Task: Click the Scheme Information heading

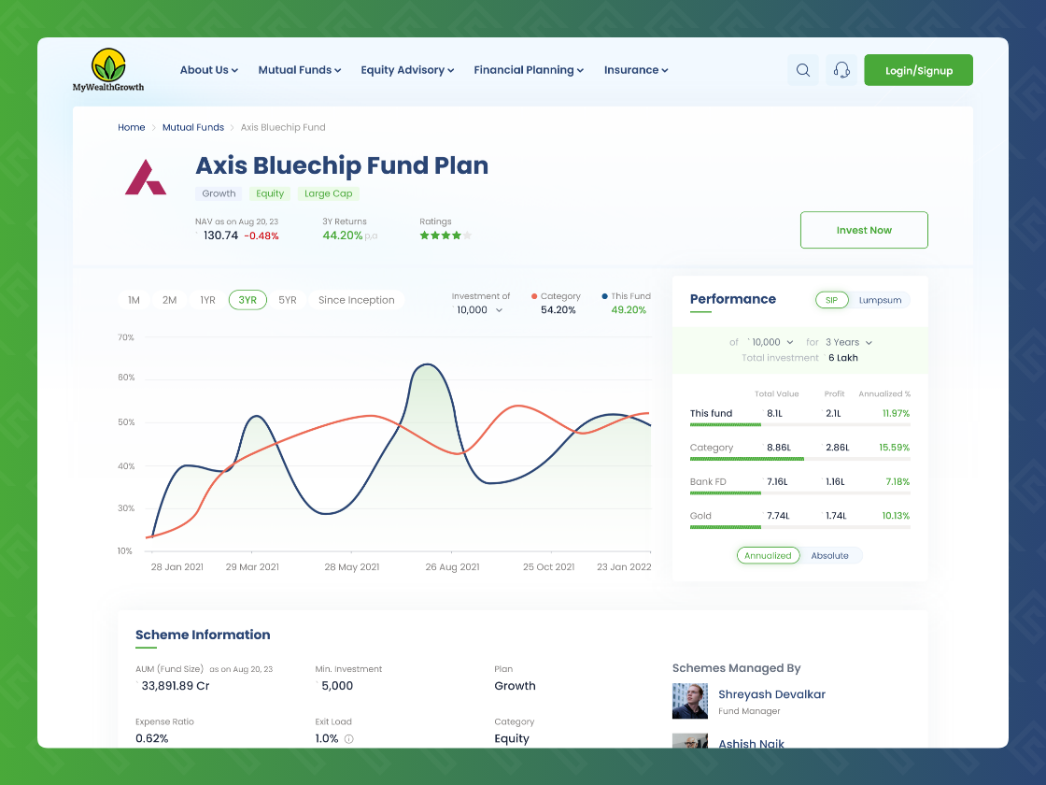Action: point(203,635)
